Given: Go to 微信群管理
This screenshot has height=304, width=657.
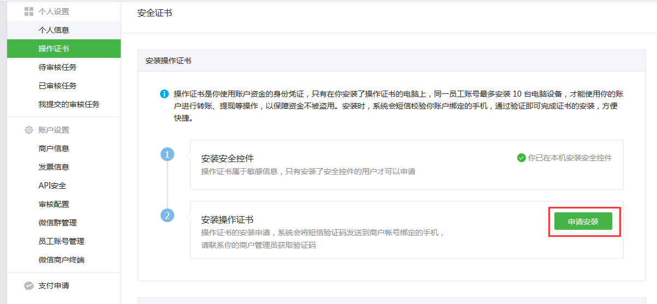Looking at the screenshot, I should (57, 223).
